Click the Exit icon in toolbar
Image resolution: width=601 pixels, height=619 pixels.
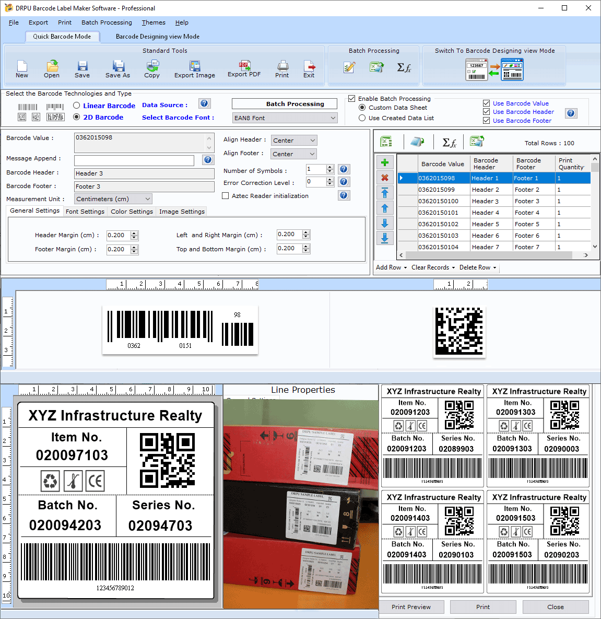(x=309, y=68)
